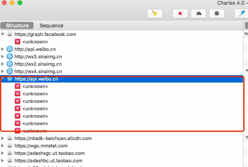Viewport: 248px width, 167px height.
Task: Switch to the Structure tab
Action: (17, 25)
